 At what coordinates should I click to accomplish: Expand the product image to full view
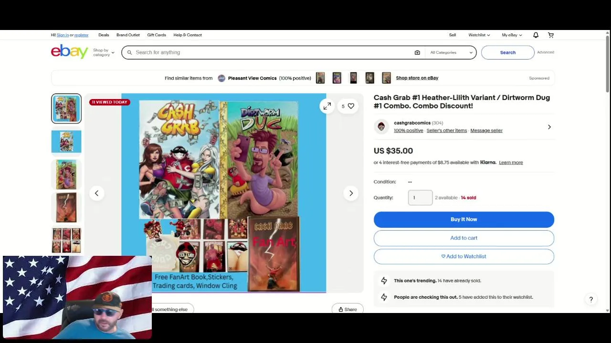(327, 106)
